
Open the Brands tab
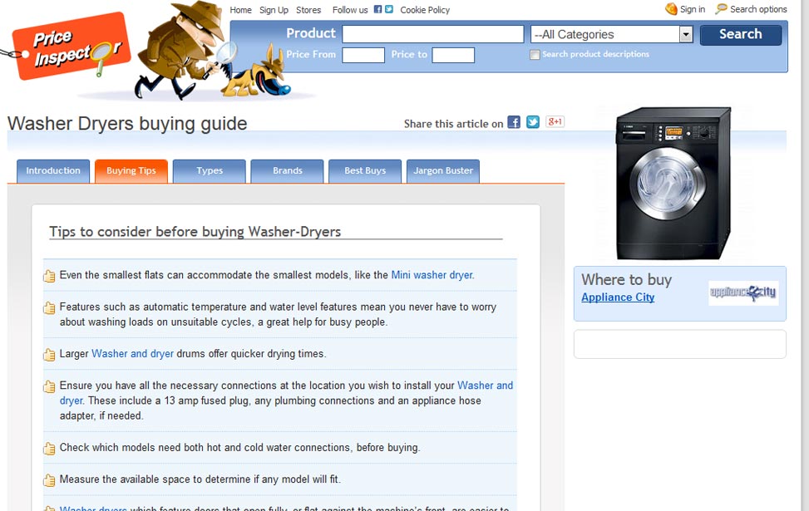click(x=288, y=171)
